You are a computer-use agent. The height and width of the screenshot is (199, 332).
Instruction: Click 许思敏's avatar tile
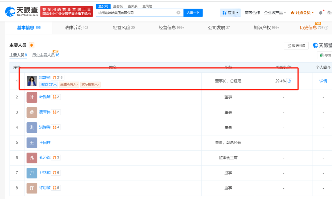click(x=32, y=188)
